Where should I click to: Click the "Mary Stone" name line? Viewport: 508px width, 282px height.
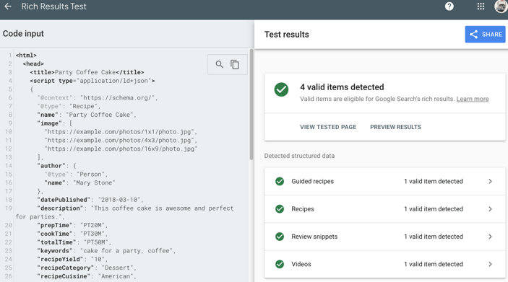pyautogui.click(x=79, y=182)
